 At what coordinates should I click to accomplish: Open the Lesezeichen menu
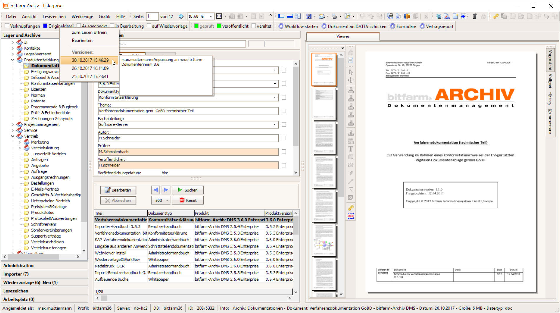pos(54,16)
